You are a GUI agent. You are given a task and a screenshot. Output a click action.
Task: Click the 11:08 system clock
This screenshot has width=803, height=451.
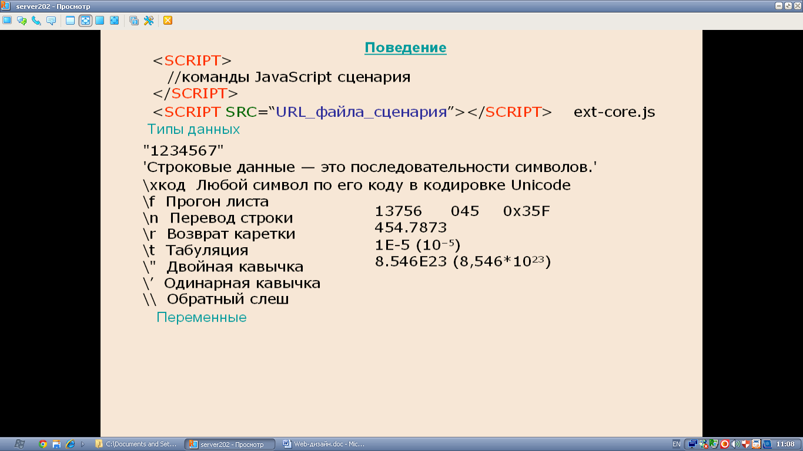click(785, 444)
